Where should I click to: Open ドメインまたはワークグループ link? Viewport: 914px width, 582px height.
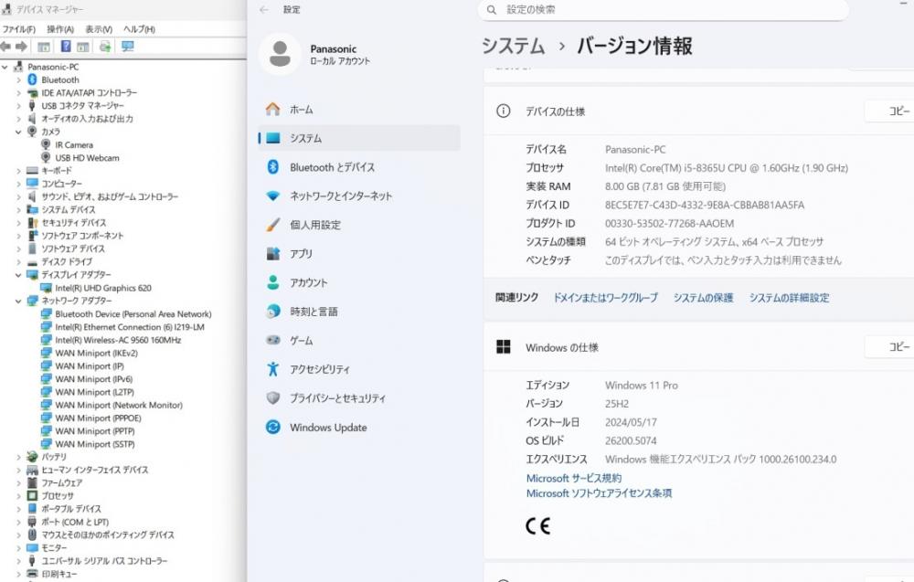click(605, 298)
